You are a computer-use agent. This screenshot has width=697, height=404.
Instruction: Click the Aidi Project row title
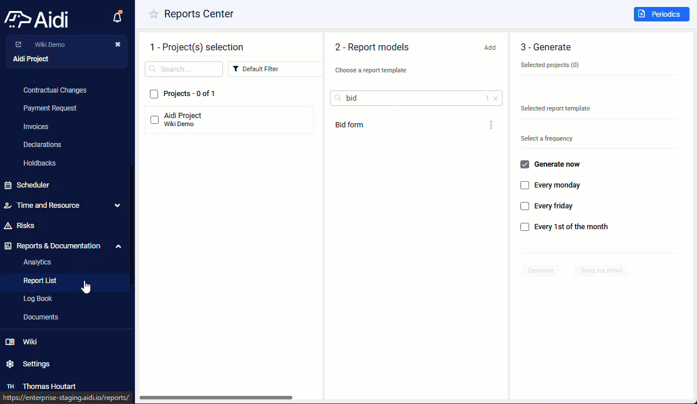(182, 116)
